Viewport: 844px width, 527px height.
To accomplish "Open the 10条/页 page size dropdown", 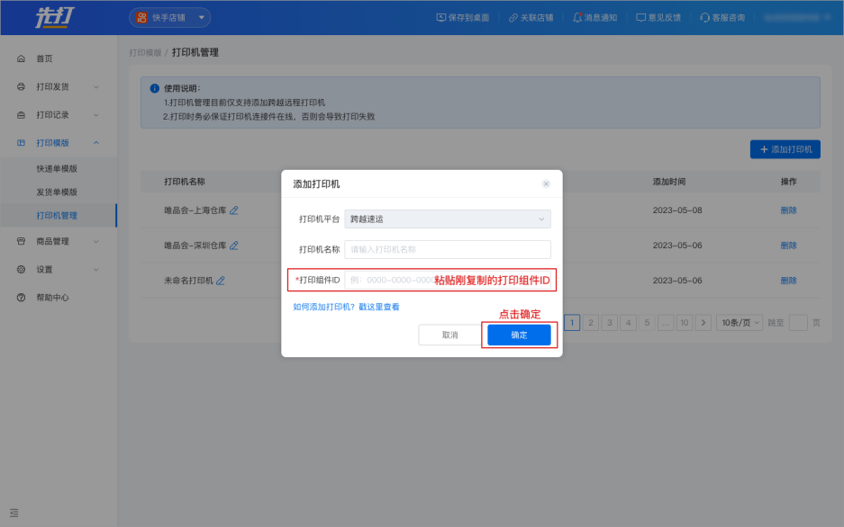I will pos(740,322).
